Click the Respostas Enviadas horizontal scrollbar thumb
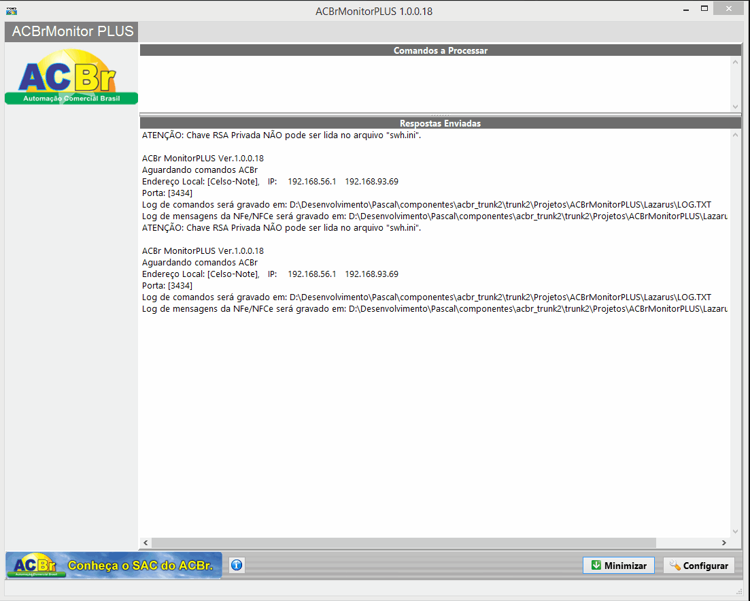Viewport: 750px width, 601px height. click(404, 542)
